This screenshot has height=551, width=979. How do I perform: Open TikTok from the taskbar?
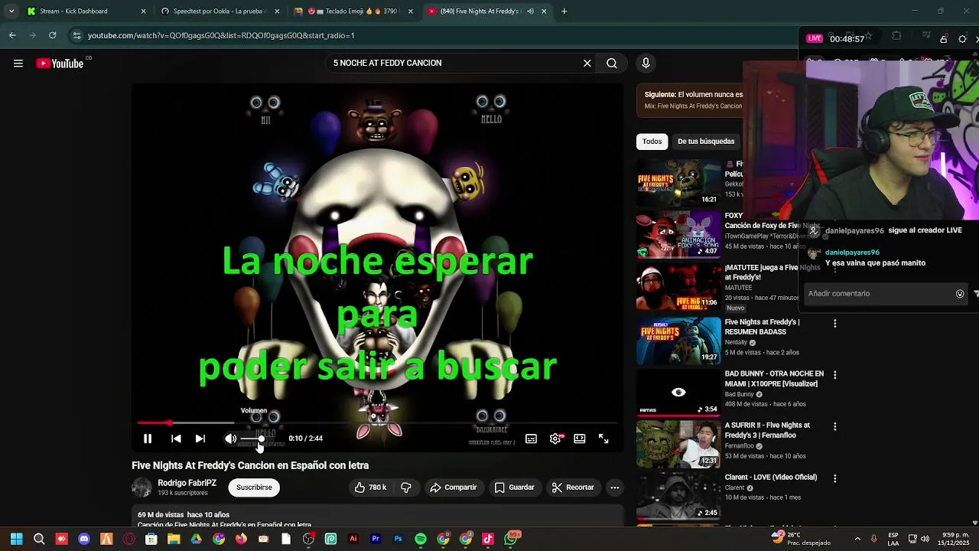(488, 539)
